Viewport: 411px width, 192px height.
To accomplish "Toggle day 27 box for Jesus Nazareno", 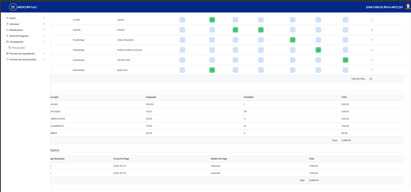I will pyautogui.click(x=293, y=40).
